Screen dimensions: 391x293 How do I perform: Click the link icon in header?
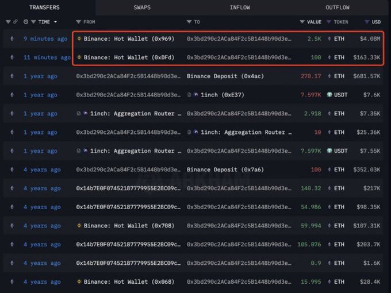pos(16,22)
